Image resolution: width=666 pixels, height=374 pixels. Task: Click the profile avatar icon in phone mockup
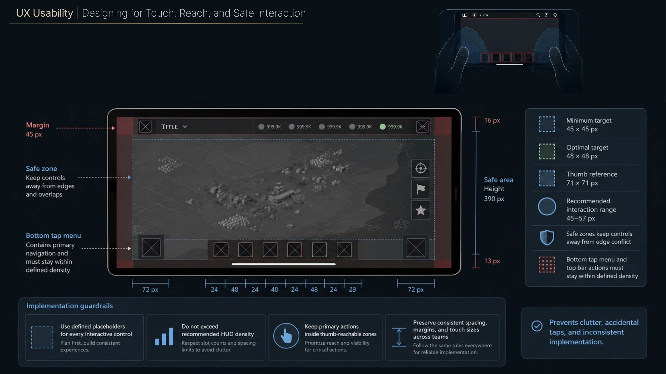pos(465,15)
